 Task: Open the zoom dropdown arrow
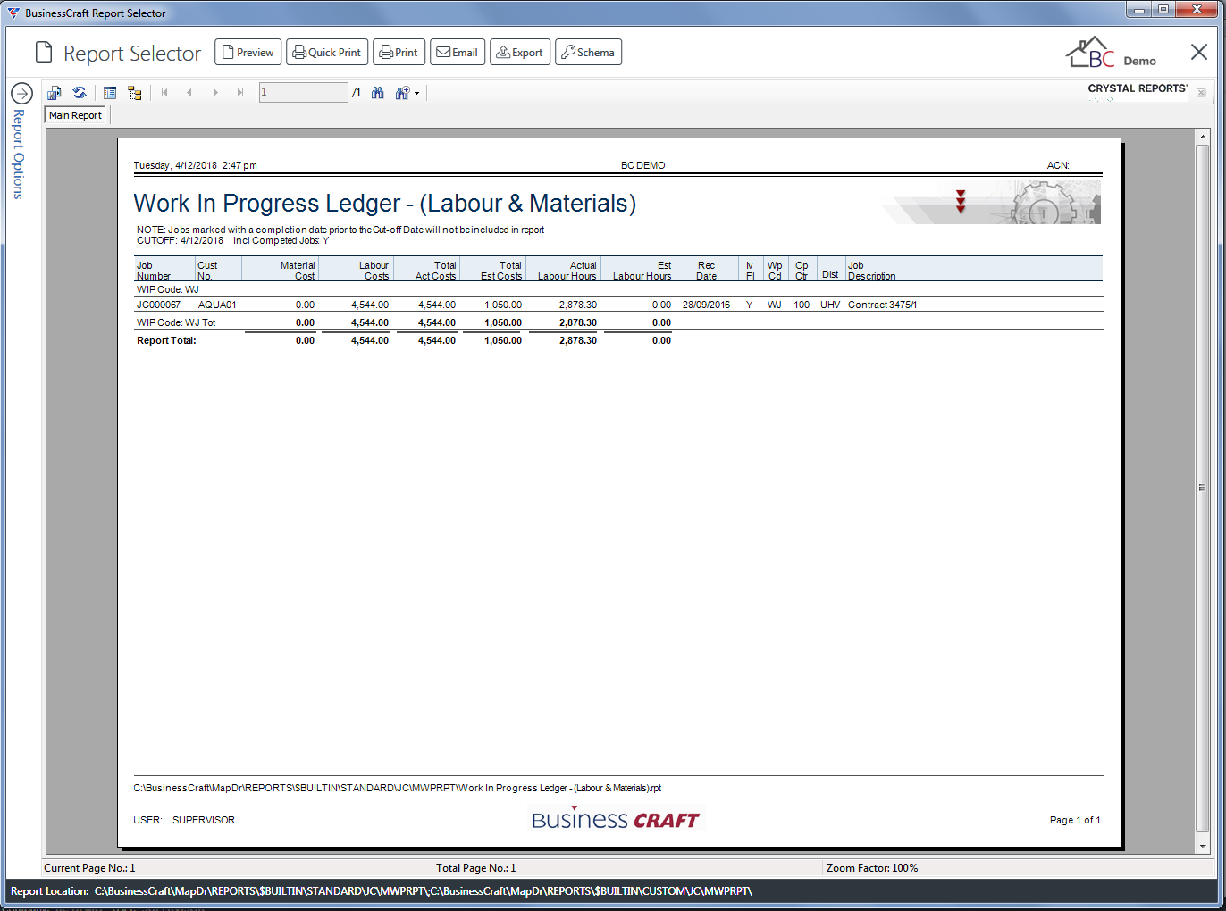click(416, 93)
